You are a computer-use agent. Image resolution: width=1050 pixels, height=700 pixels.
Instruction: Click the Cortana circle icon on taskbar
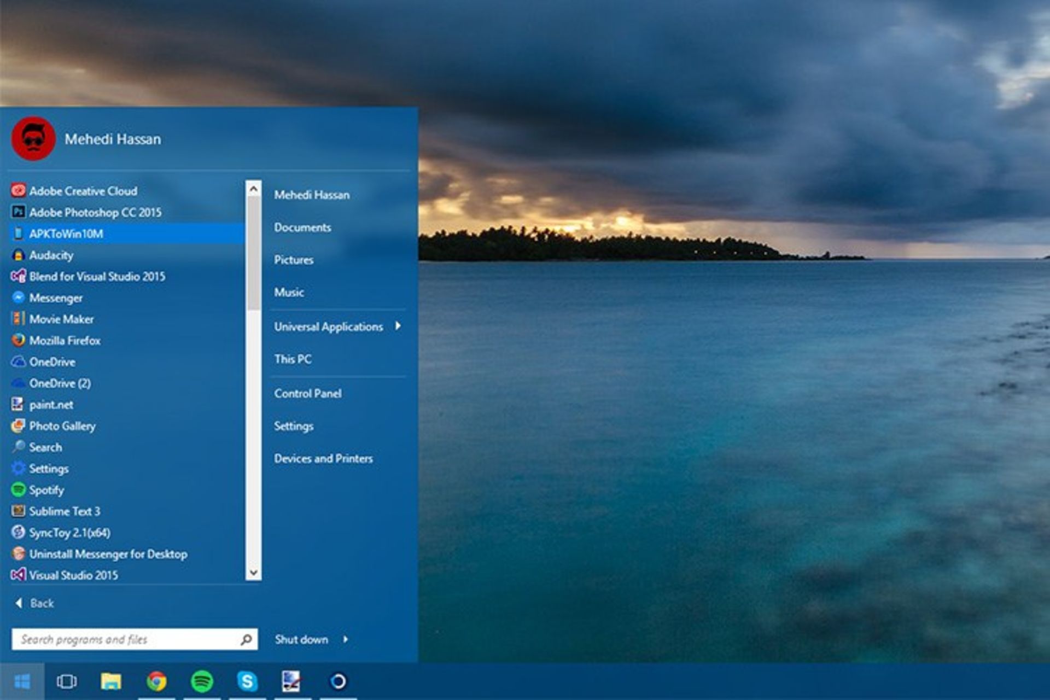pyautogui.click(x=338, y=681)
